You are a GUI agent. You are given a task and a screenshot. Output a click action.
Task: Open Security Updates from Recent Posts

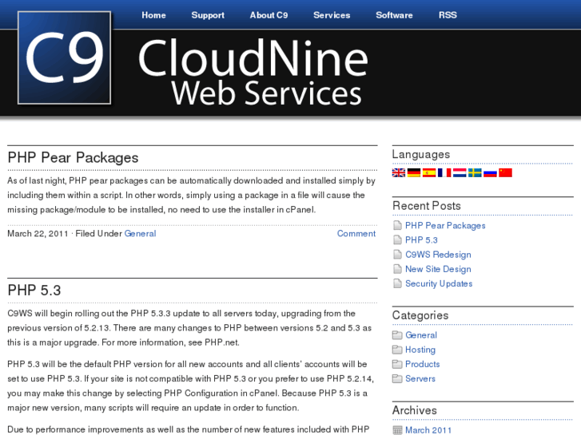[x=439, y=283]
